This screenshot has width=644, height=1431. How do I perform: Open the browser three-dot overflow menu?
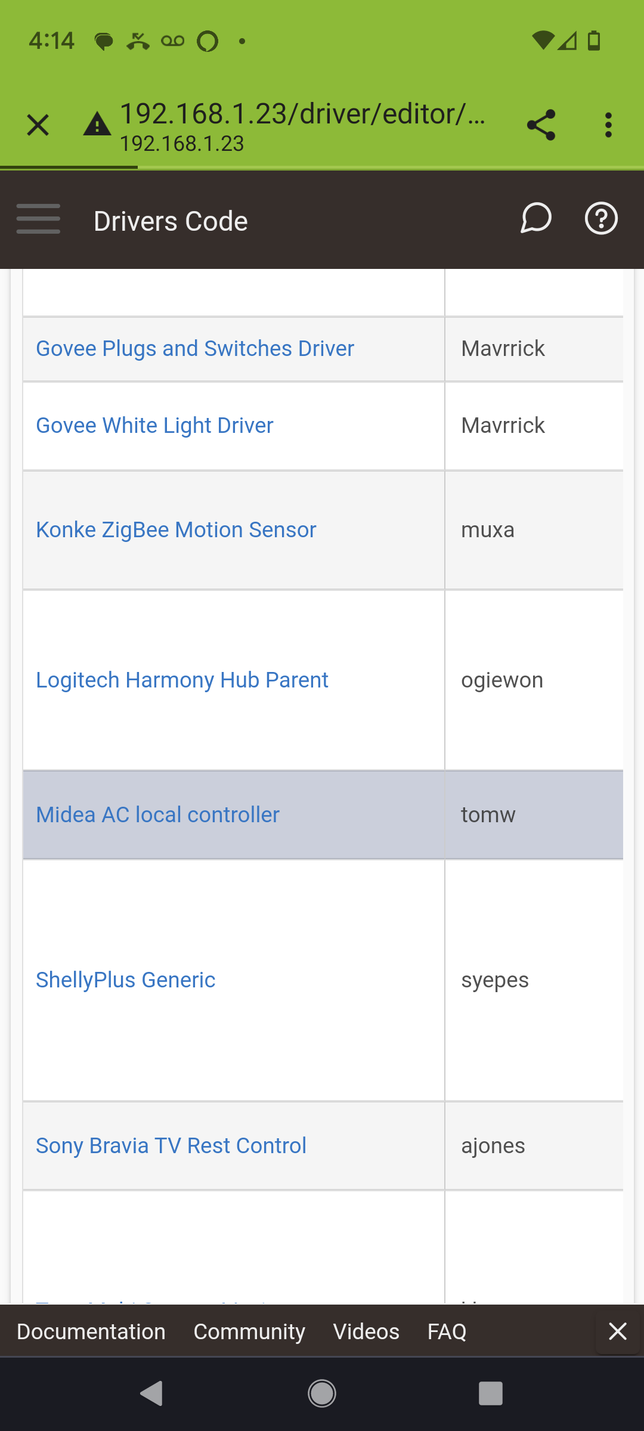pyautogui.click(x=608, y=125)
